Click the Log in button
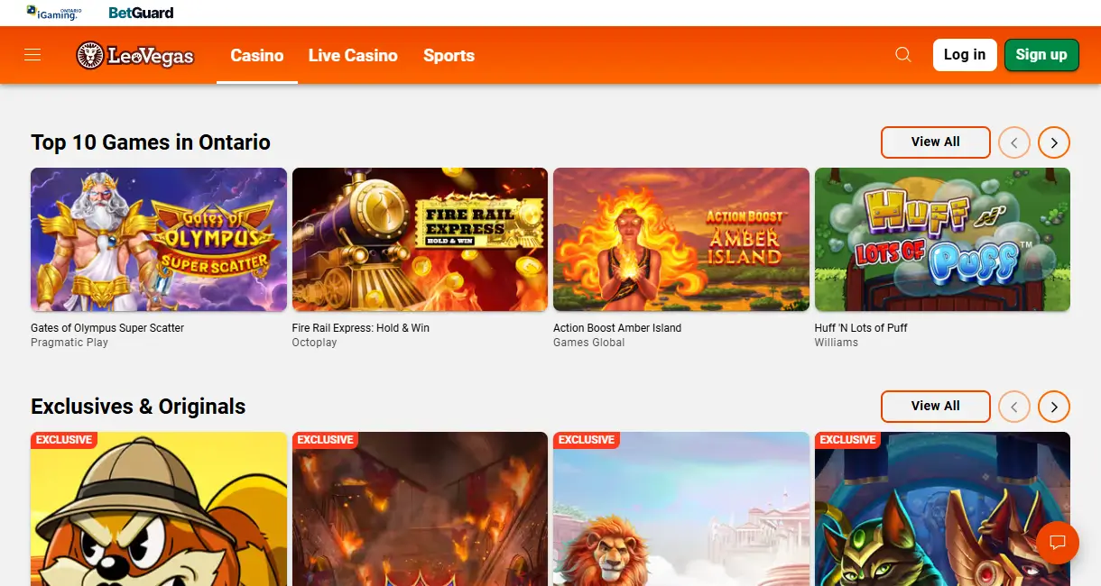This screenshot has width=1101, height=586. click(x=965, y=54)
